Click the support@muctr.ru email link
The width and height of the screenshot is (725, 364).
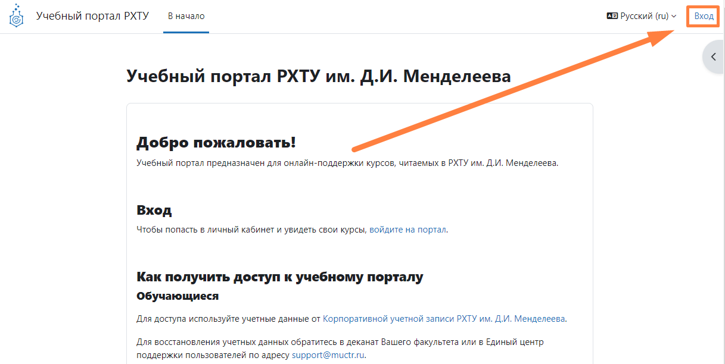[x=328, y=355]
